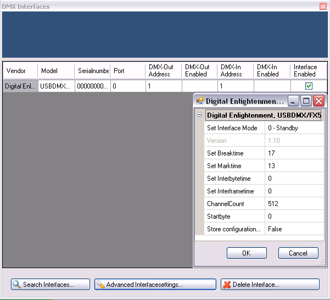Close the DMX Interfaces window
Image resolution: width=330 pixels, height=300 pixels.
[323, 7]
